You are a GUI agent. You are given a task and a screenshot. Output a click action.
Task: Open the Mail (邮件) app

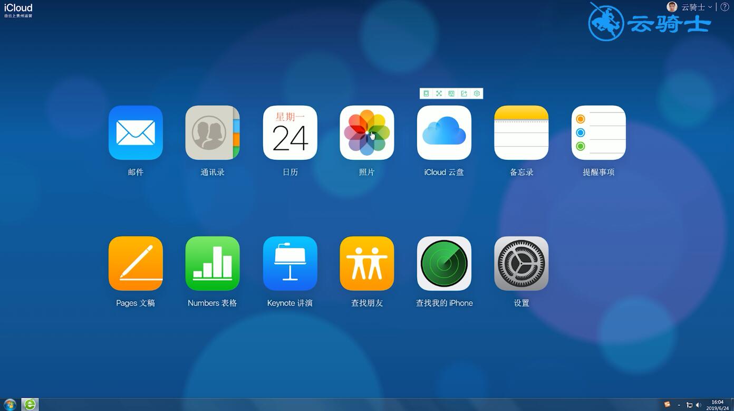pos(136,132)
